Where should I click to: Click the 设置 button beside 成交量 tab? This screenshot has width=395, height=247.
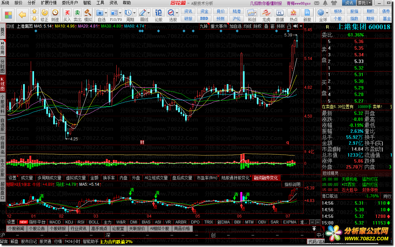tap(12, 178)
